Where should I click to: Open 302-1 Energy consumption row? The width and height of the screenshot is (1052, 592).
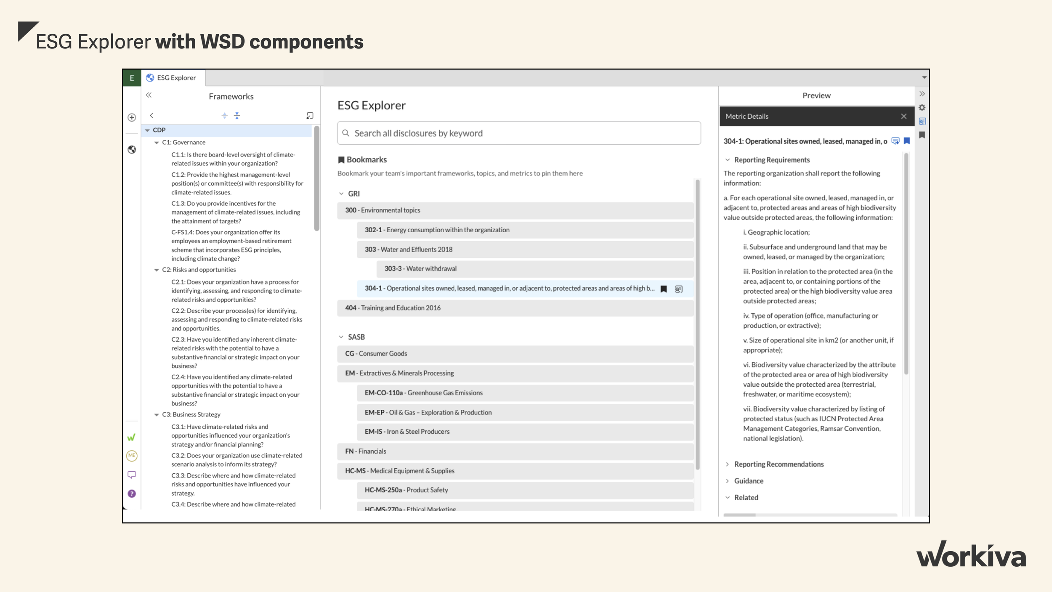525,230
